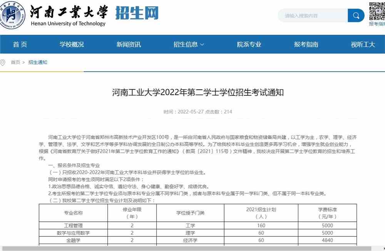
Task: Click the 首页 breadcrumb link
Action: point(15,62)
